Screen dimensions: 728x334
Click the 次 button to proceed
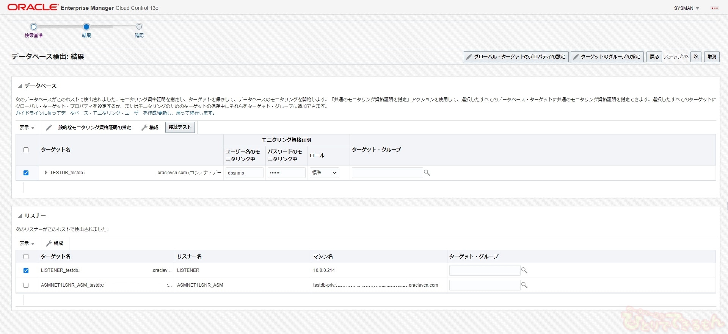696,57
